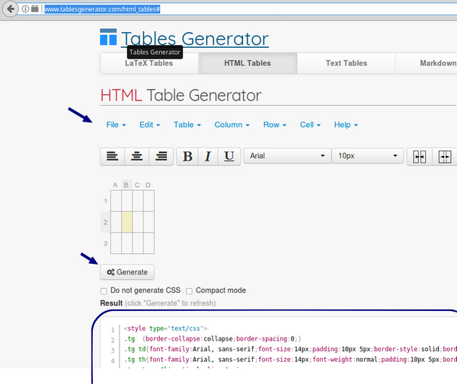Switch to Text Tables tab

347,63
